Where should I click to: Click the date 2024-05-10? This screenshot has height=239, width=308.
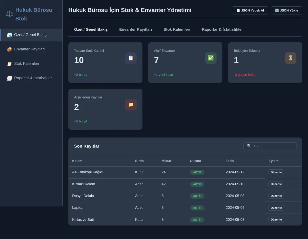coord(235,184)
